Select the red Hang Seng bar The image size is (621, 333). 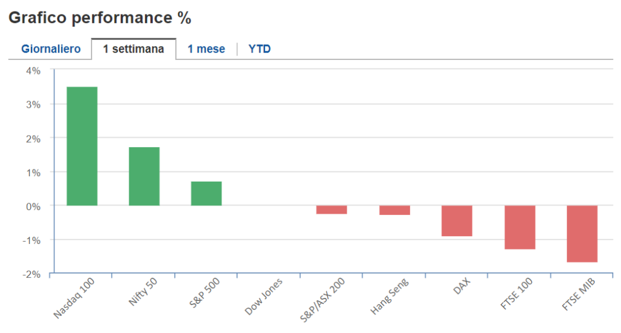click(394, 210)
